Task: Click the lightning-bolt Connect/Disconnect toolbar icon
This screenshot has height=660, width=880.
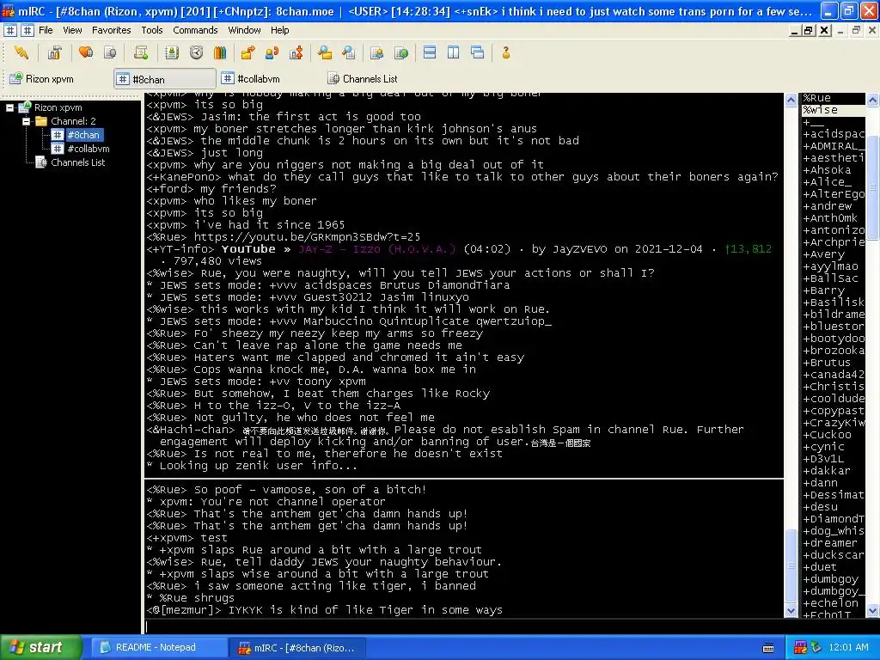Action: click(x=21, y=52)
